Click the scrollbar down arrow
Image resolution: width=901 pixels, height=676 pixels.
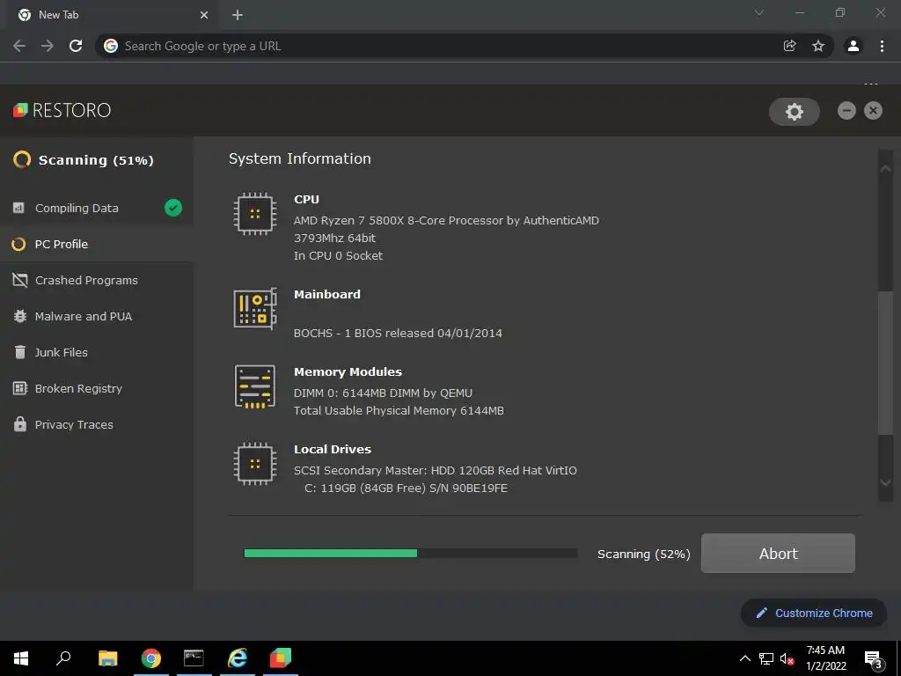coord(885,483)
